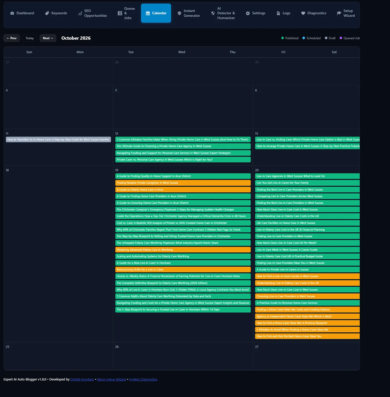Open the Settings tab
This screenshot has height=397, width=390.
tap(255, 13)
